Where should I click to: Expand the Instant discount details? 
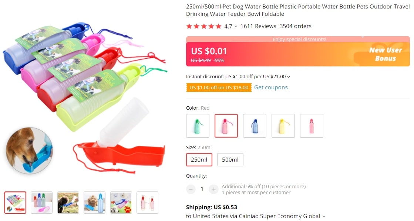point(288,77)
